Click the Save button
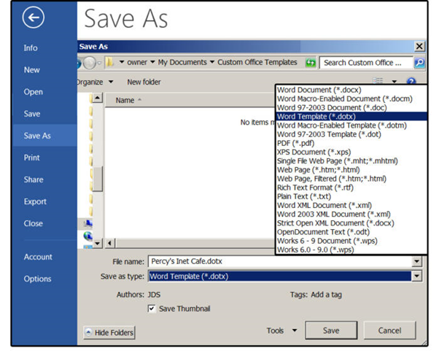The height and width of the screenshot is (351, 439). click(x=331, y=331)
